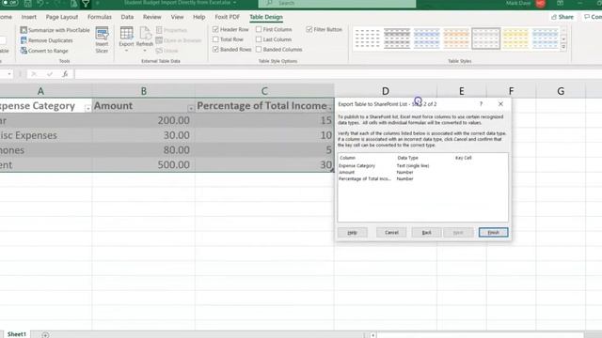Enable the Banded Columns checkbox
Image resolution: width=602 pixels, height=338 pixels.
pos(259,49)
